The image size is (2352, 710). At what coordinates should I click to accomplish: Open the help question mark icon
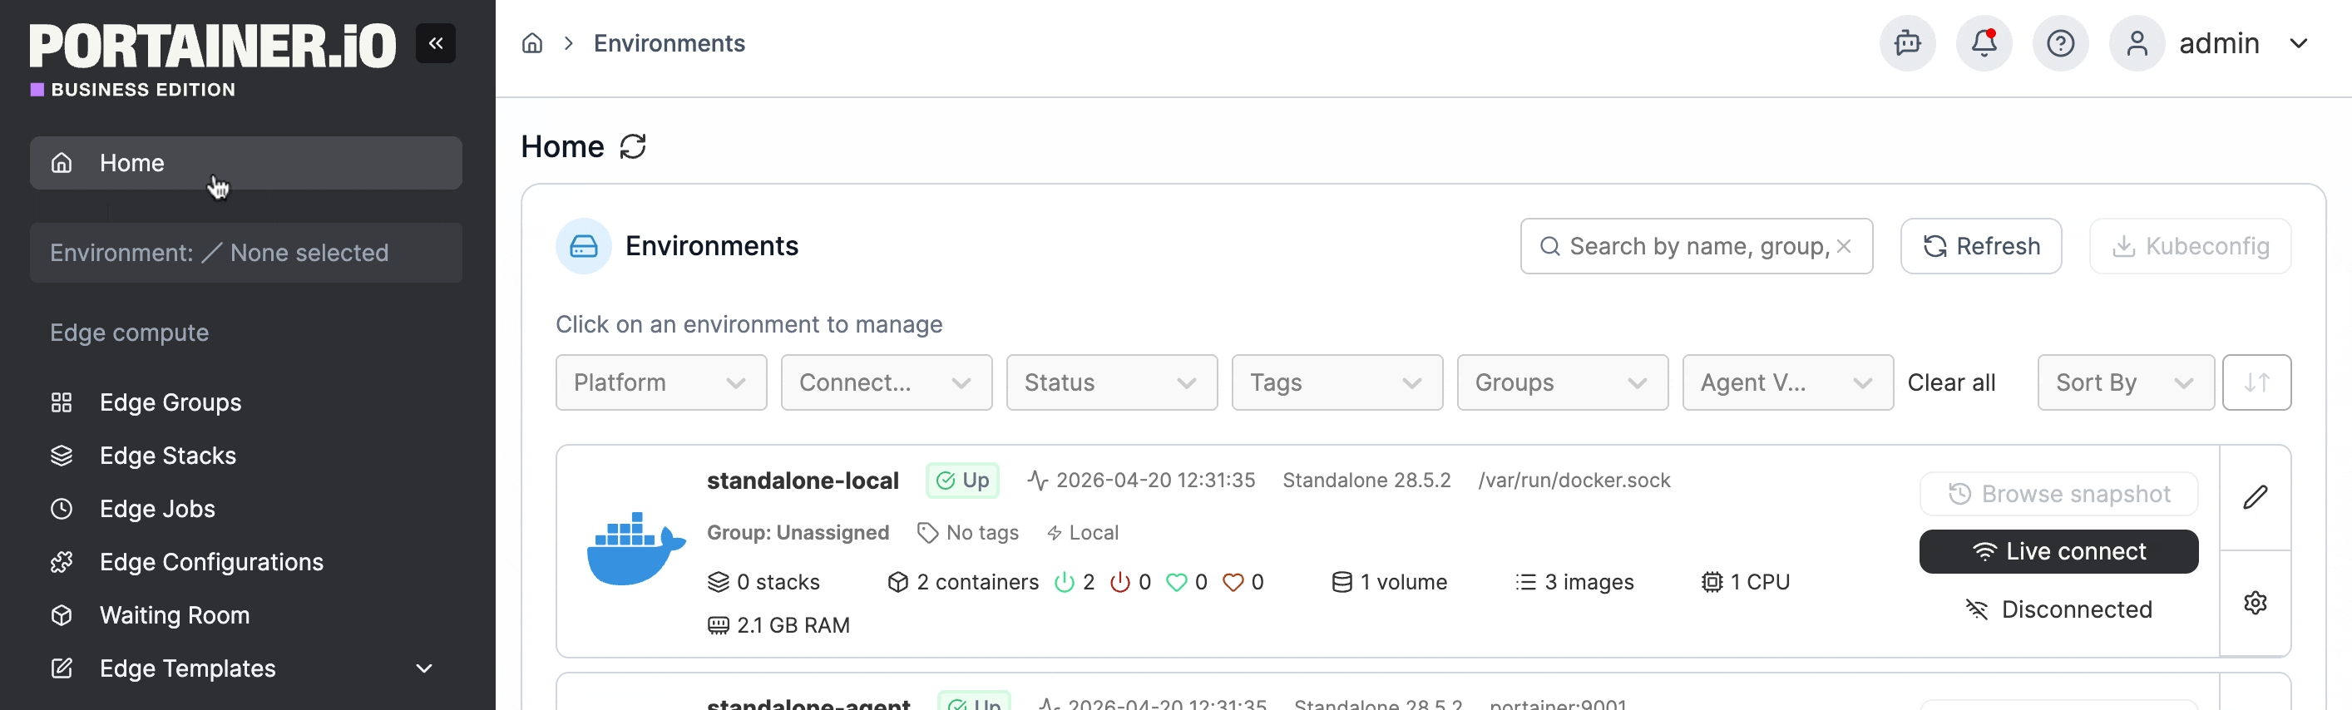pos(2060,43)
